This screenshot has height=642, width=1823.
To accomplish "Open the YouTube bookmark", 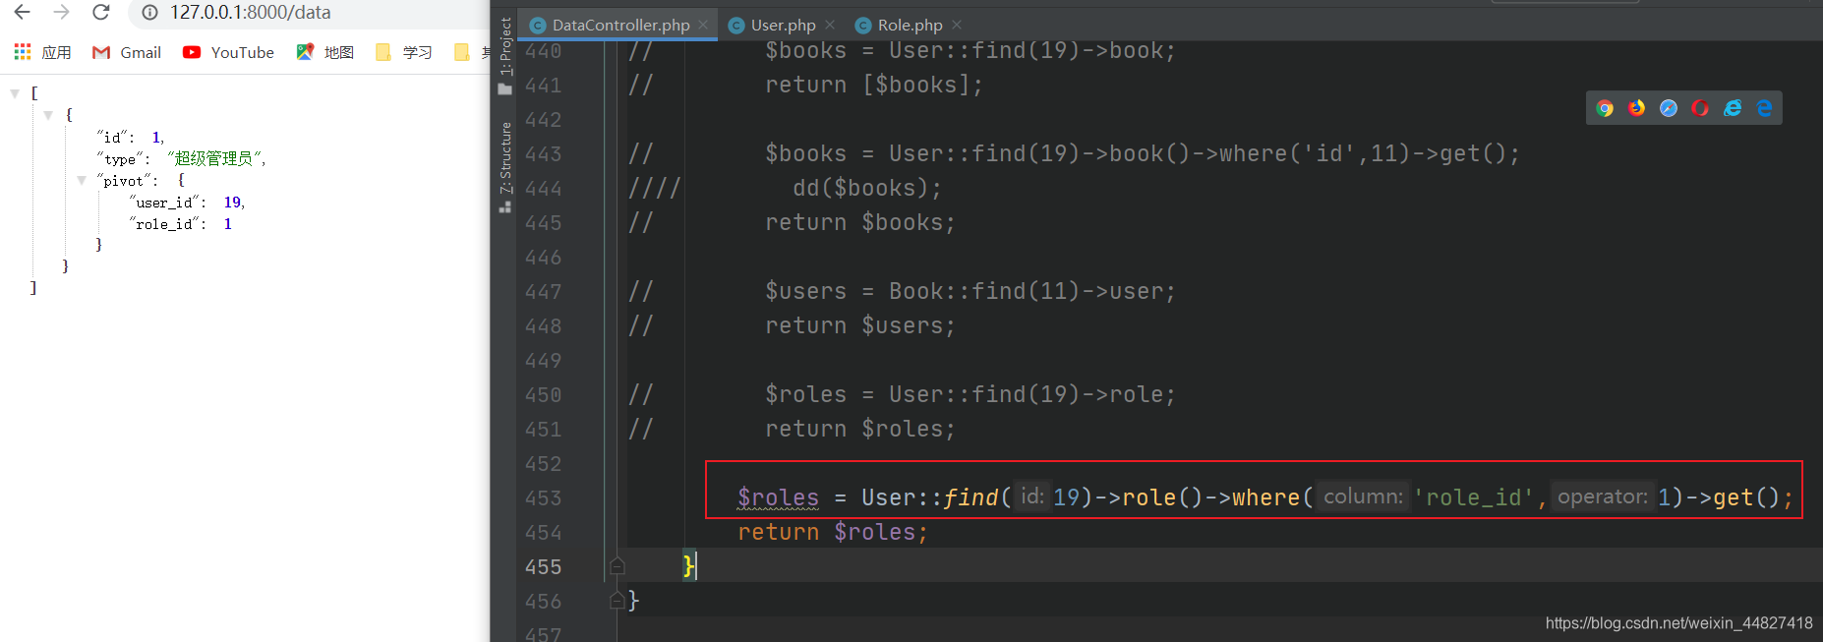I will (x=228, y=52).
